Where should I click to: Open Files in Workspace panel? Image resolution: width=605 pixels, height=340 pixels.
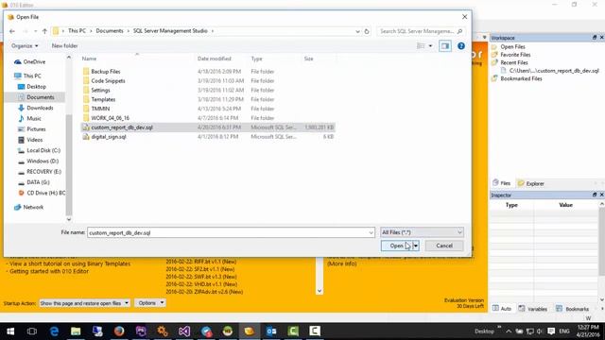click(x=512, y=46)
